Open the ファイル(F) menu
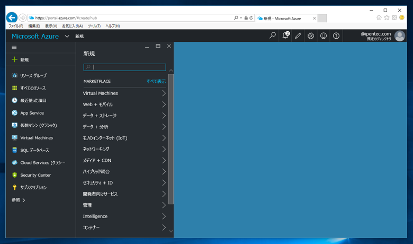413x244 pixels. tap(16, 26)
